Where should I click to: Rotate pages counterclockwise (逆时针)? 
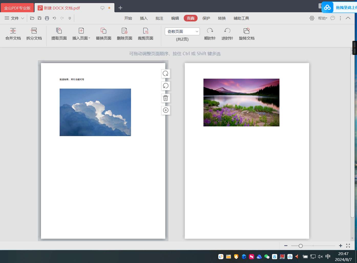click(x=227, y=31)
